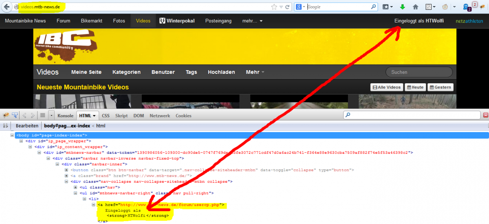Click the Firebug bug icon in the panel toolbar
This screenshot has height=224, width=489.
click(6, 115)
